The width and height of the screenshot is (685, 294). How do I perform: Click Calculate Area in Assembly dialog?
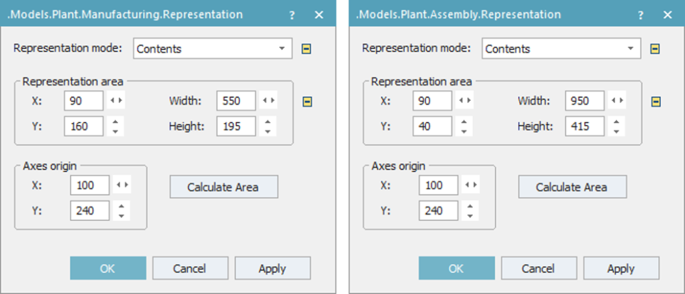tap(573, 186)
